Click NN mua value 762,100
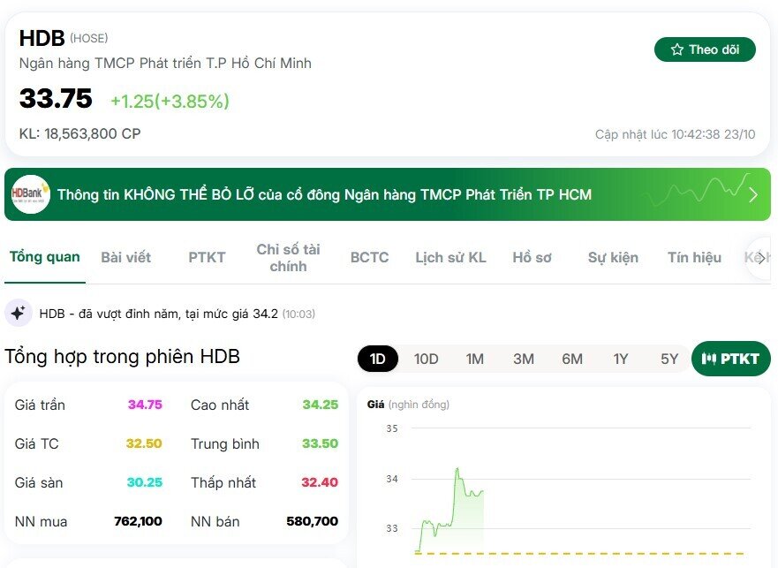The image size is (778, 568). pyautogui.click(x=138, y=521)
